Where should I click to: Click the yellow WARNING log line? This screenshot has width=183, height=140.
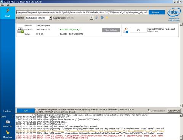pyautogui.click(x=90, y=131)
